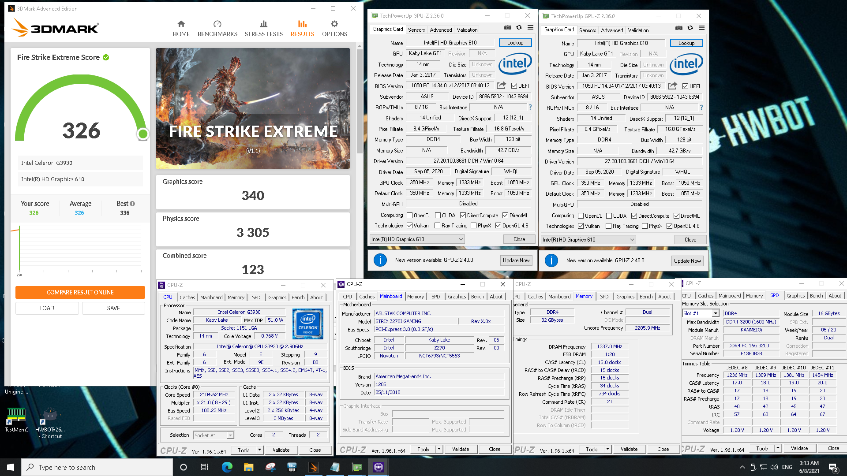Open Microsoft Edge from the taskbar

[227, 467]
